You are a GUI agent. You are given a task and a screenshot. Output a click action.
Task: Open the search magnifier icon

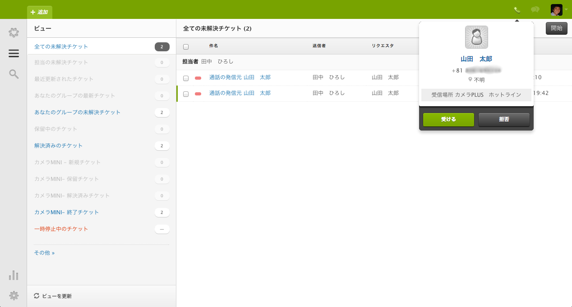pos(14,74)
